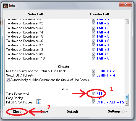Toggle the F11 Take Screenshot checkbox
136x121 pixels.
point(93,94)
